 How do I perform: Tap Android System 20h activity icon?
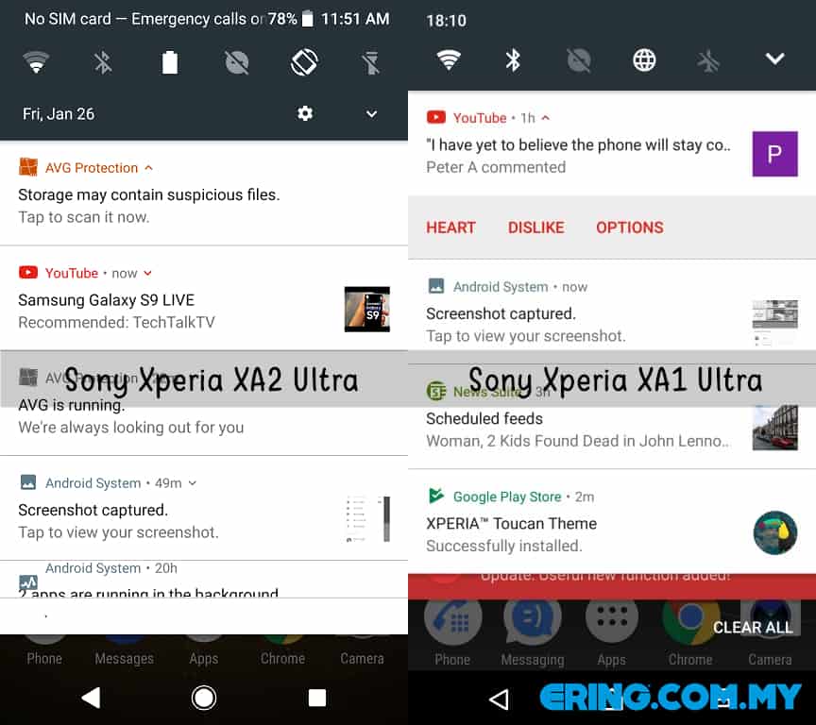(28, 582)
